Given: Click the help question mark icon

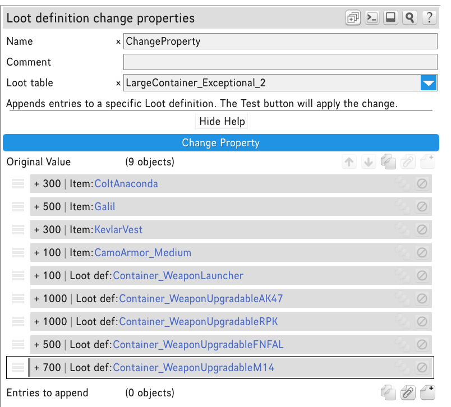Looking at the screenshot, I should coord(429,18).
